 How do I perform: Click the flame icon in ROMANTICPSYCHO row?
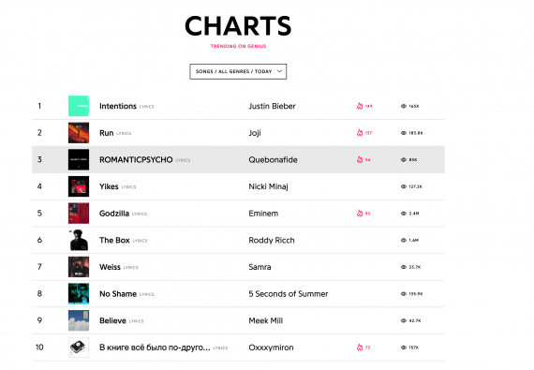click(x=360, y=159)
